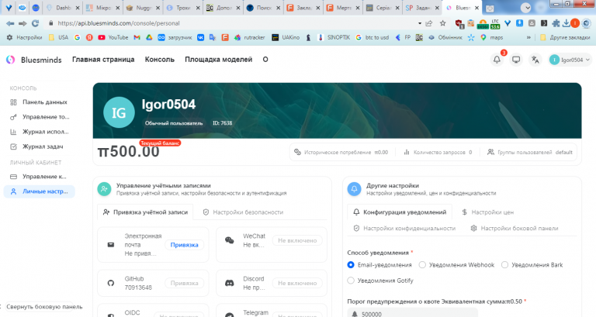Click the browser back arrow
Screen dimensions: 596x317
coord(10,23)
